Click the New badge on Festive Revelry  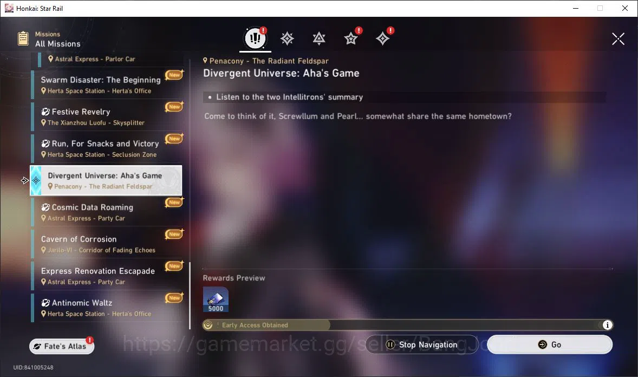coord(174,107)
